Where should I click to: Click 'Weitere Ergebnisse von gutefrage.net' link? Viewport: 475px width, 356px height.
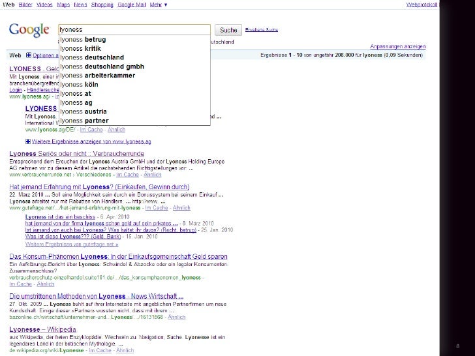[x=72, y=245]
